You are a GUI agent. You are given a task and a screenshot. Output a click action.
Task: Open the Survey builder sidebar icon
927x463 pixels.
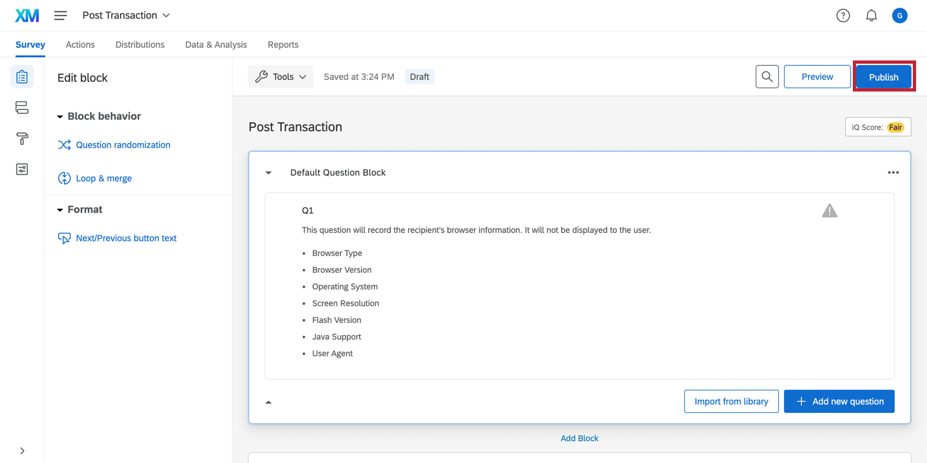(22, 77)
